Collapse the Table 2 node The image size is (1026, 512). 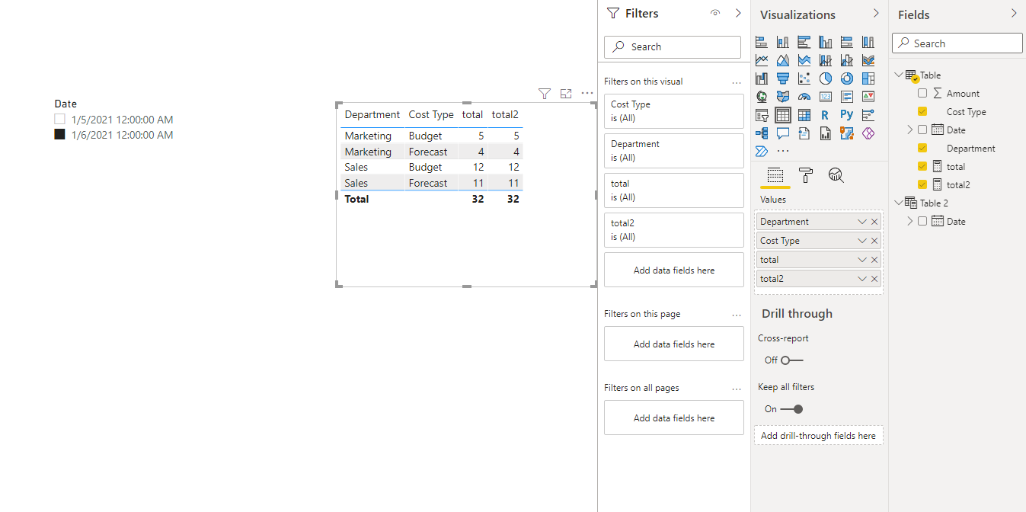[899, 203]
